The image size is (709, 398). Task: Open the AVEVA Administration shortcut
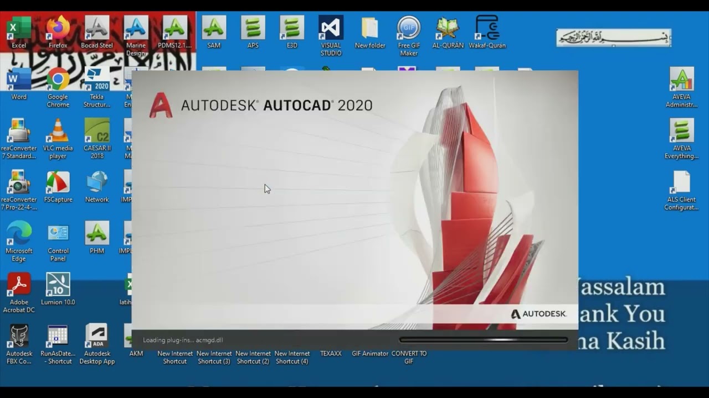[682, 87]
